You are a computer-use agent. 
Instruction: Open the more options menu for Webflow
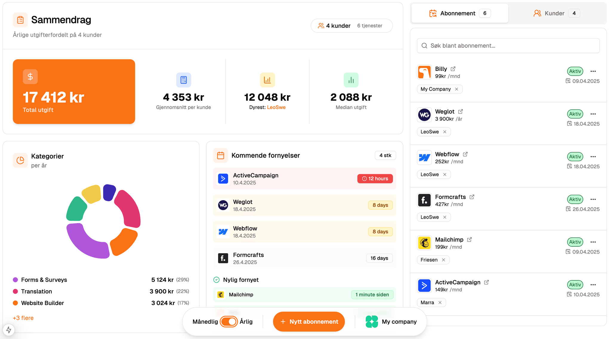tap(593, 156)
